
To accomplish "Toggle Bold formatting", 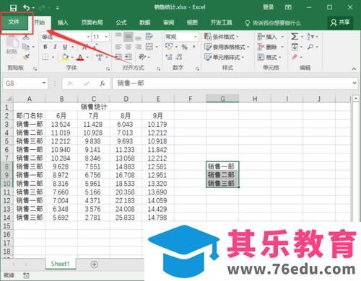I will click(x=45, y=47).
